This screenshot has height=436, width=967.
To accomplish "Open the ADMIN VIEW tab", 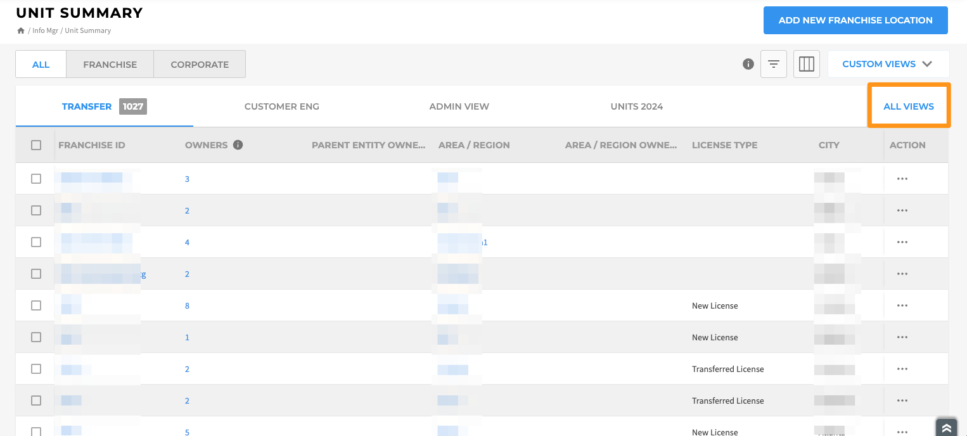I will point(459,106).
